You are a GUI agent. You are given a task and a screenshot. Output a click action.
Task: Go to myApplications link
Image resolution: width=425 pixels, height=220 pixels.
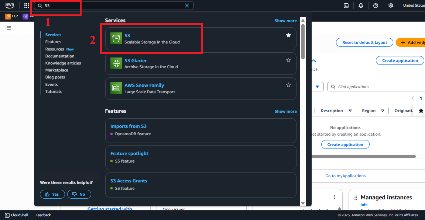tap(345, 176)
